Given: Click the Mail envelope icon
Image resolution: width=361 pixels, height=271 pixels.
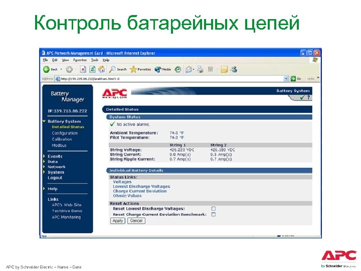Looking at the screenshot, I should pyautogui.click(x=189, y=69).
